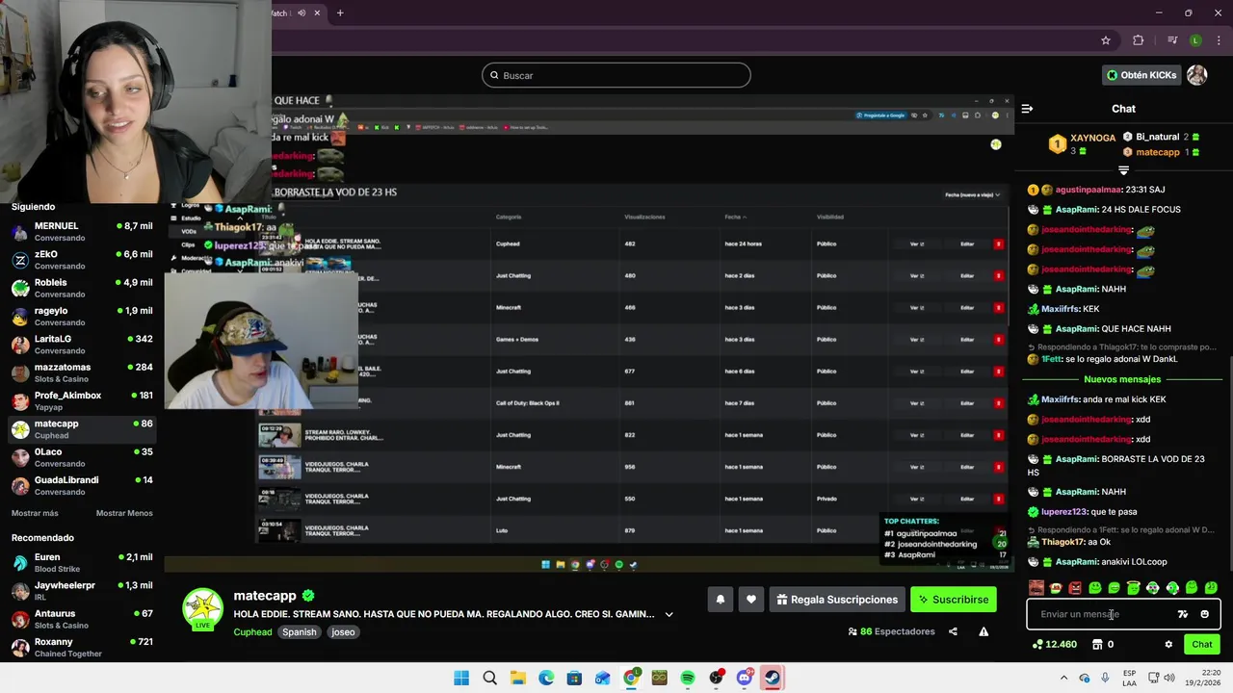The image size is (1233, 693).
Task: Click AsapRami's 'anakivi LOLcoop' message username
Action: tap(1077, 562)
